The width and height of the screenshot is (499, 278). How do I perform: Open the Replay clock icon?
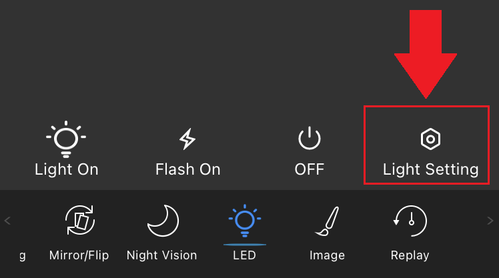(410, 222)
